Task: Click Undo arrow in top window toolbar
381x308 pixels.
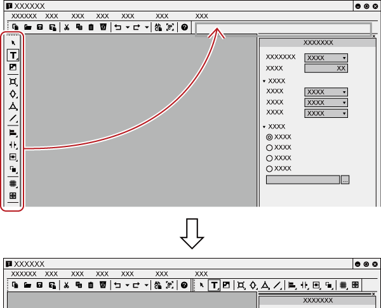Action: [x=118, y=27]
